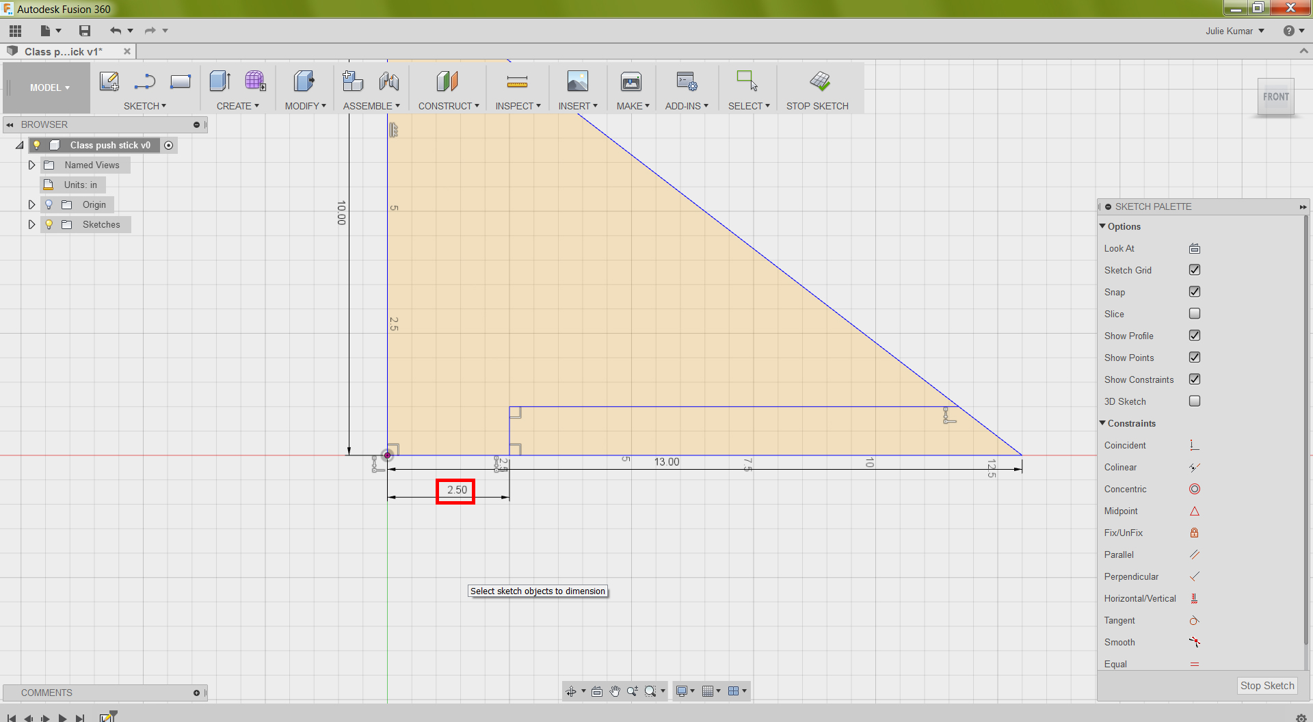Expand the Origin tree node
Screen dimensions: 1313x722
(31, 204)
